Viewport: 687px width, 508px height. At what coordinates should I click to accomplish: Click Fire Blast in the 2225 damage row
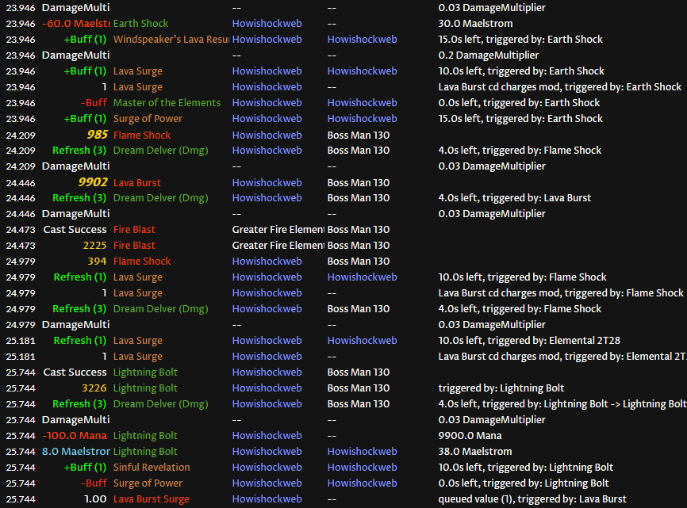134,246
